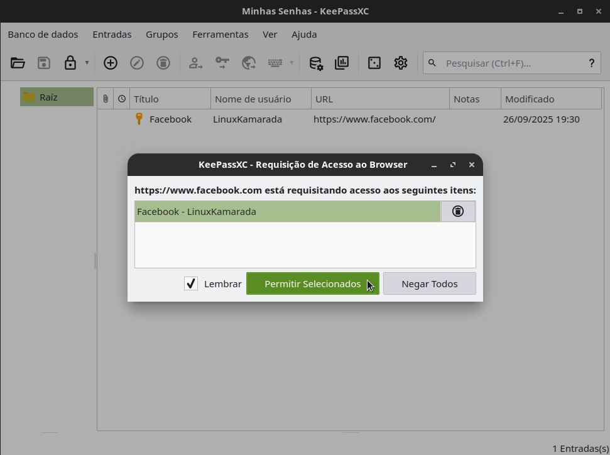Screen dimensions: 610x455
Task: Copy URL with the globe icon
Action: (x=249, y=63)
